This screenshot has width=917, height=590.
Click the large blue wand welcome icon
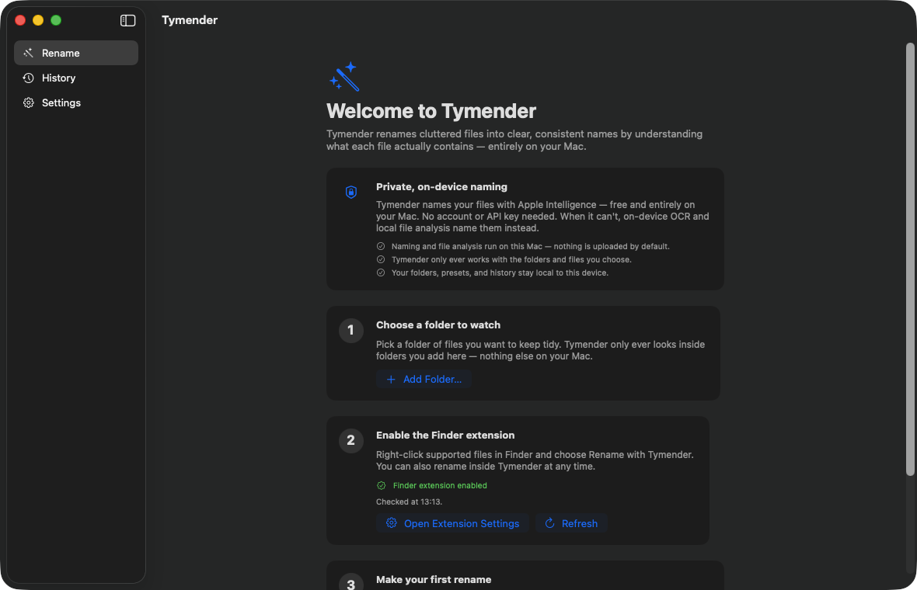[x=343, y=77]
